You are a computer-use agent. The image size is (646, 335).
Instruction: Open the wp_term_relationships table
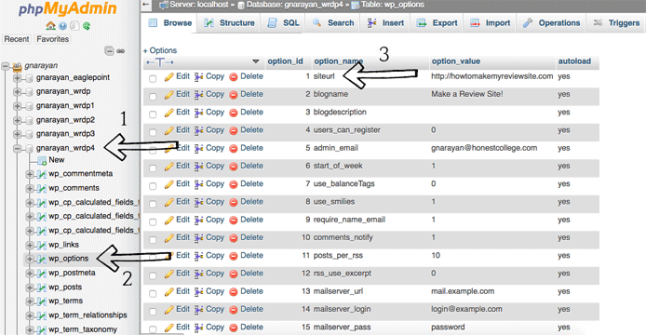pyautogui.click(x=87, y=315)
